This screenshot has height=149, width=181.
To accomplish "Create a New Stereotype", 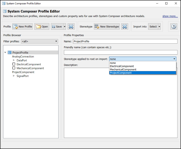I will click(107, 26).
